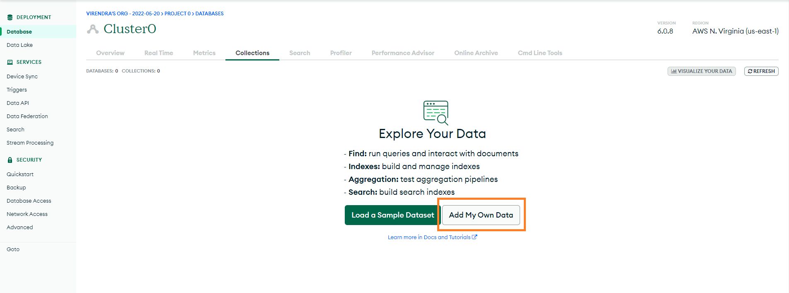
Task: Click the Security lock icon in sidebar
Action: [x=10, y=160]
